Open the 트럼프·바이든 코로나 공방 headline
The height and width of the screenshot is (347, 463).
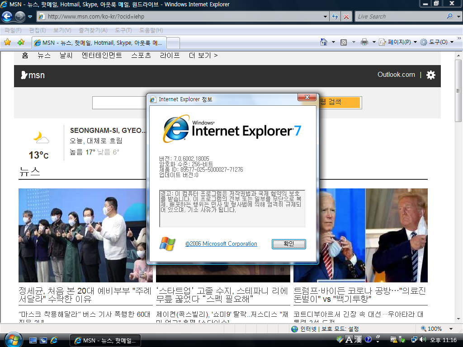(x=359, y=295)
